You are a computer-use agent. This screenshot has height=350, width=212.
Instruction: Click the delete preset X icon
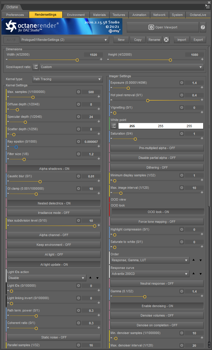(166, 40)
